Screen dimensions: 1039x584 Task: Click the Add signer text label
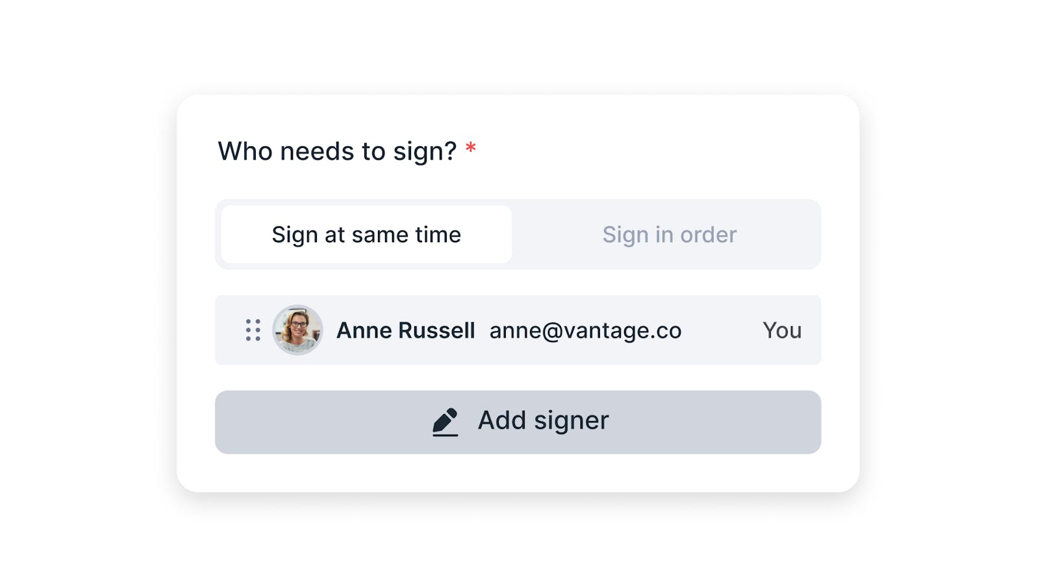pos(543,420)
